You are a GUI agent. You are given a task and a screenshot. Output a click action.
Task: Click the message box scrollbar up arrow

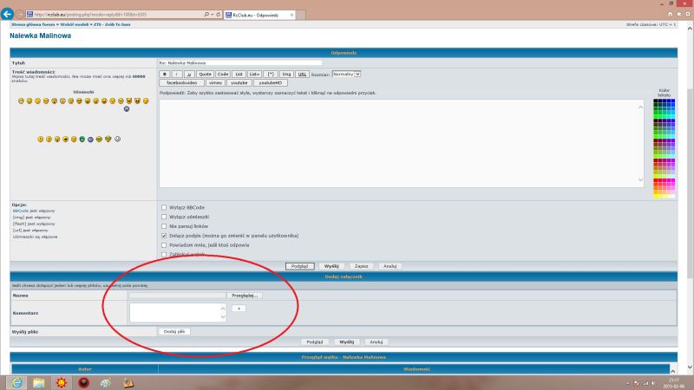tap(640, 107)
